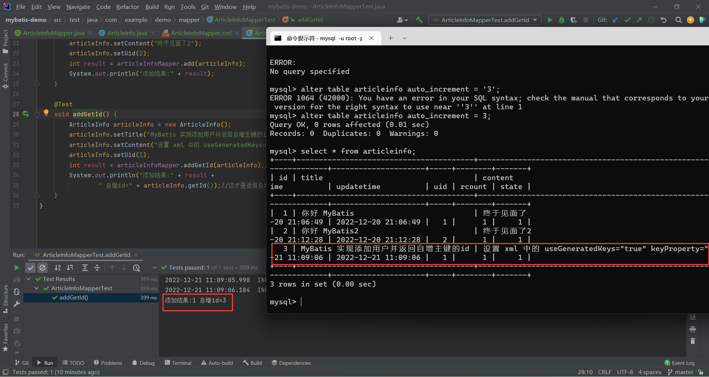709x377 pixels.
Task: Open Dependencies tool window
Action: click(x=291, y=363)
